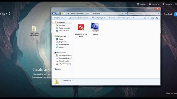Click the Загрузки folder icon in sidebar
Image resolution: width=177 pixels, height=99 pixels.
click(57, 25)
